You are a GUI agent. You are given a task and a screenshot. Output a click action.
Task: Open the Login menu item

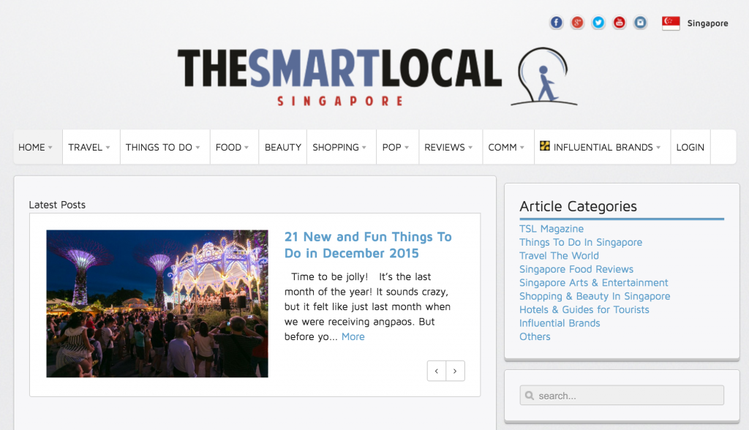[x=690, y=147]
